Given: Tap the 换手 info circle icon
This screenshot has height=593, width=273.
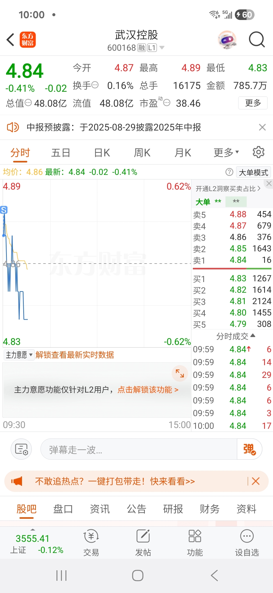Looking at the screenshot, I should [95, 85].
